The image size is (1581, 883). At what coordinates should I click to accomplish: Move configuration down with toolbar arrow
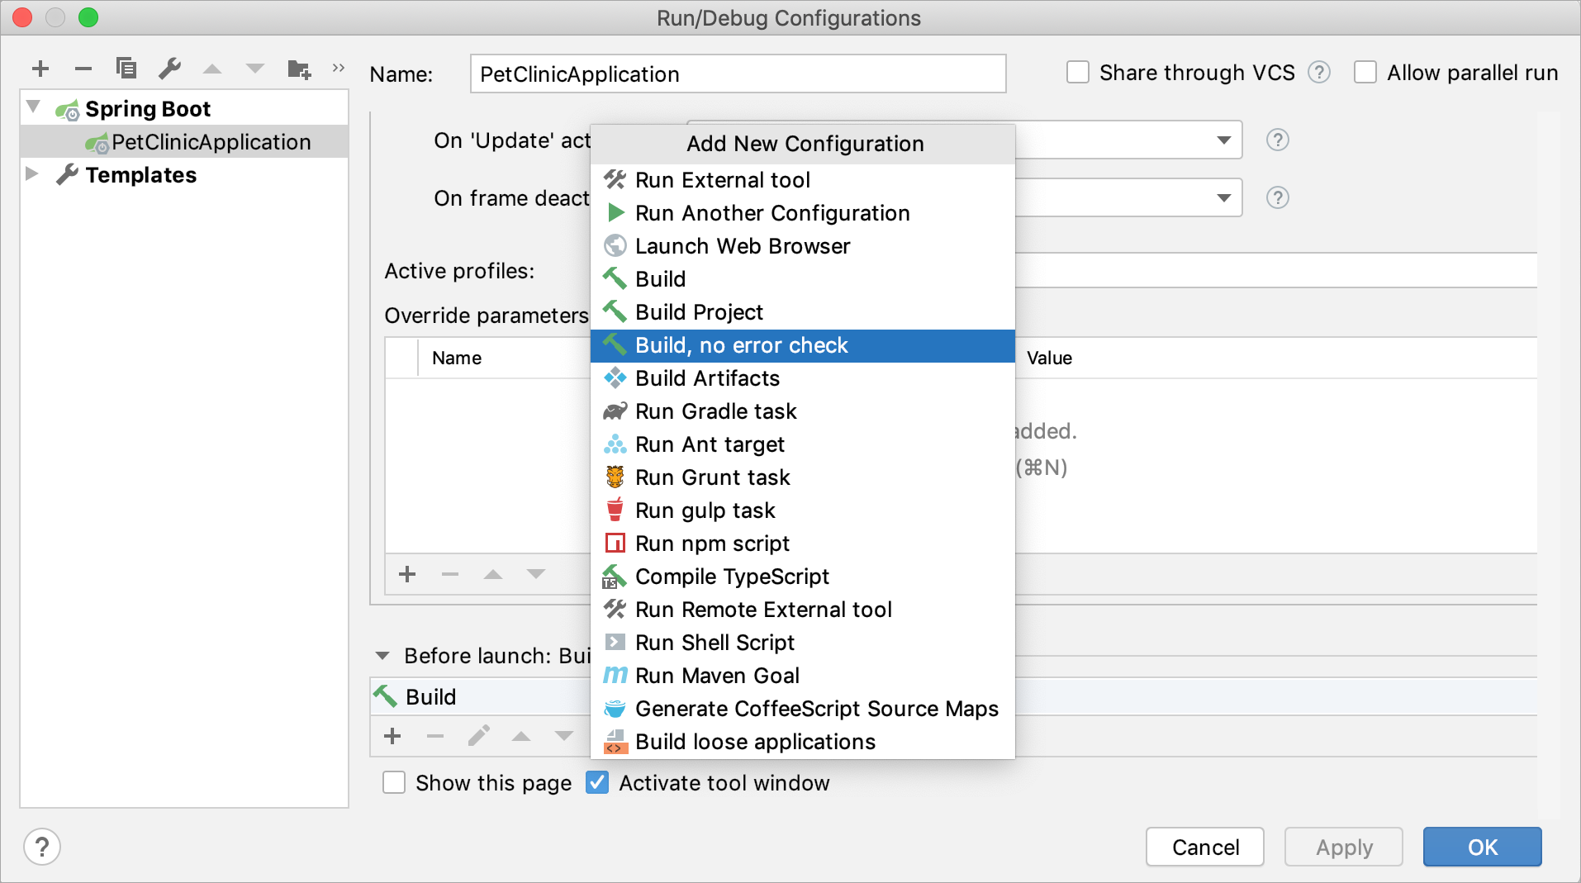(255, 69)
